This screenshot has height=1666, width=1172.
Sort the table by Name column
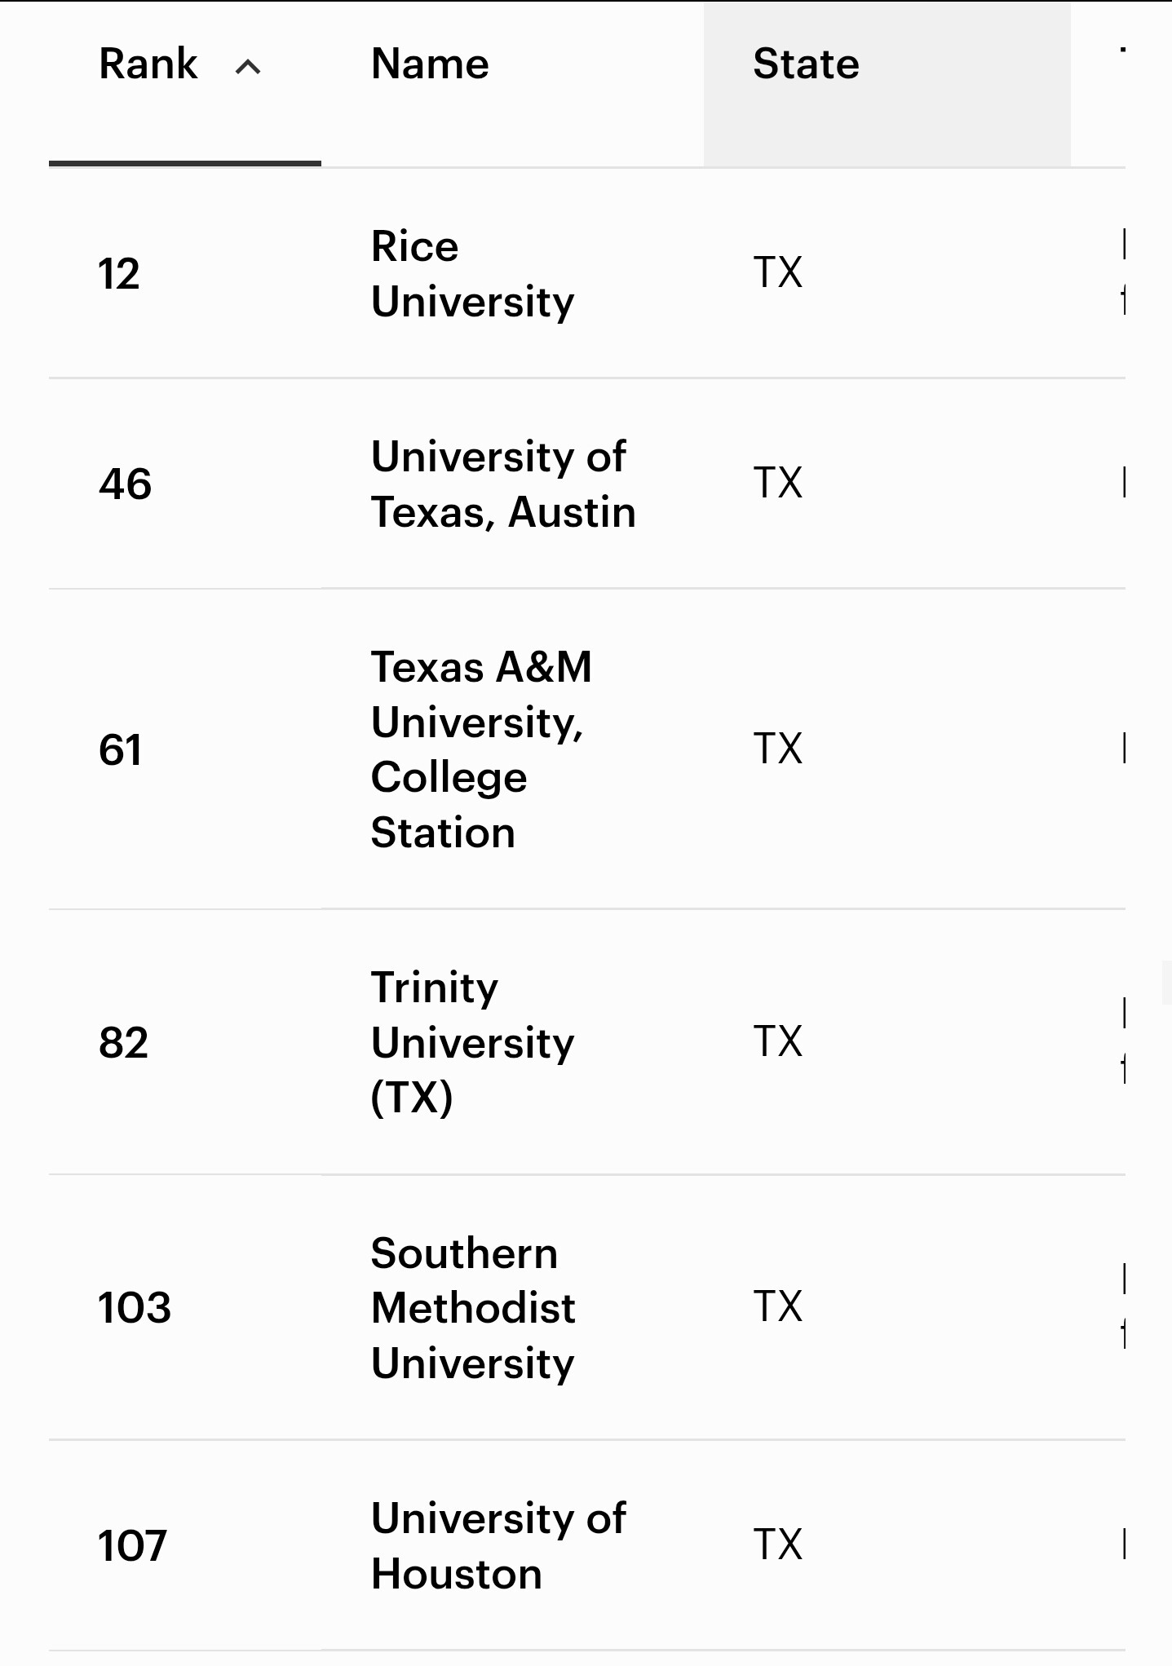point(430,64)
